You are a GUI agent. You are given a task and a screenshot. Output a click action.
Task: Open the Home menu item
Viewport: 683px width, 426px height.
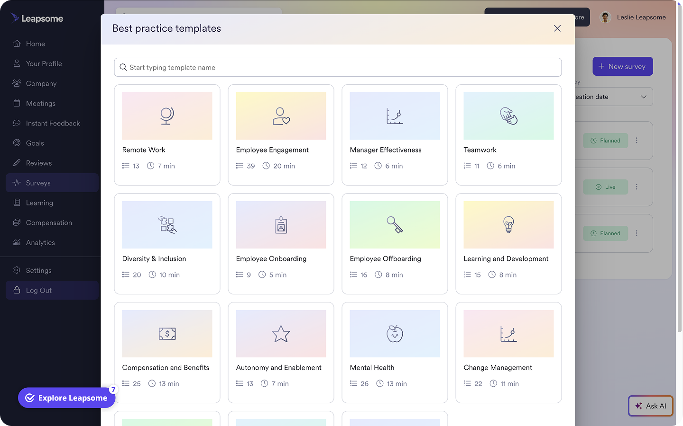tap(52, 44)
